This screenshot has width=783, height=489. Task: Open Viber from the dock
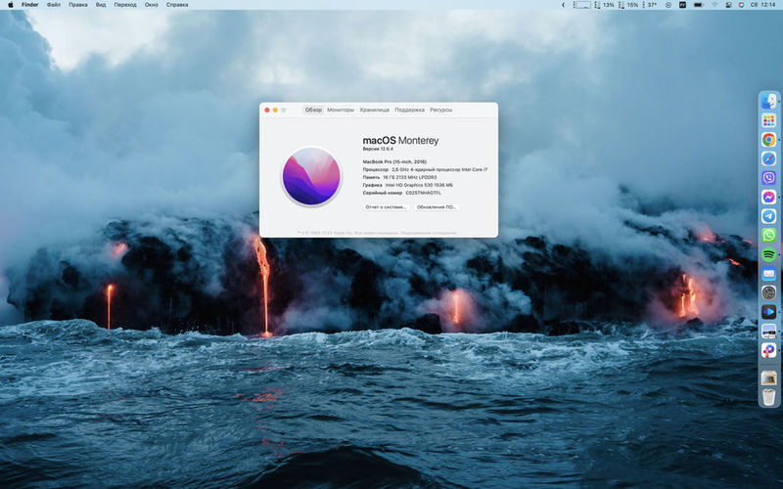(x=768, y=178)
